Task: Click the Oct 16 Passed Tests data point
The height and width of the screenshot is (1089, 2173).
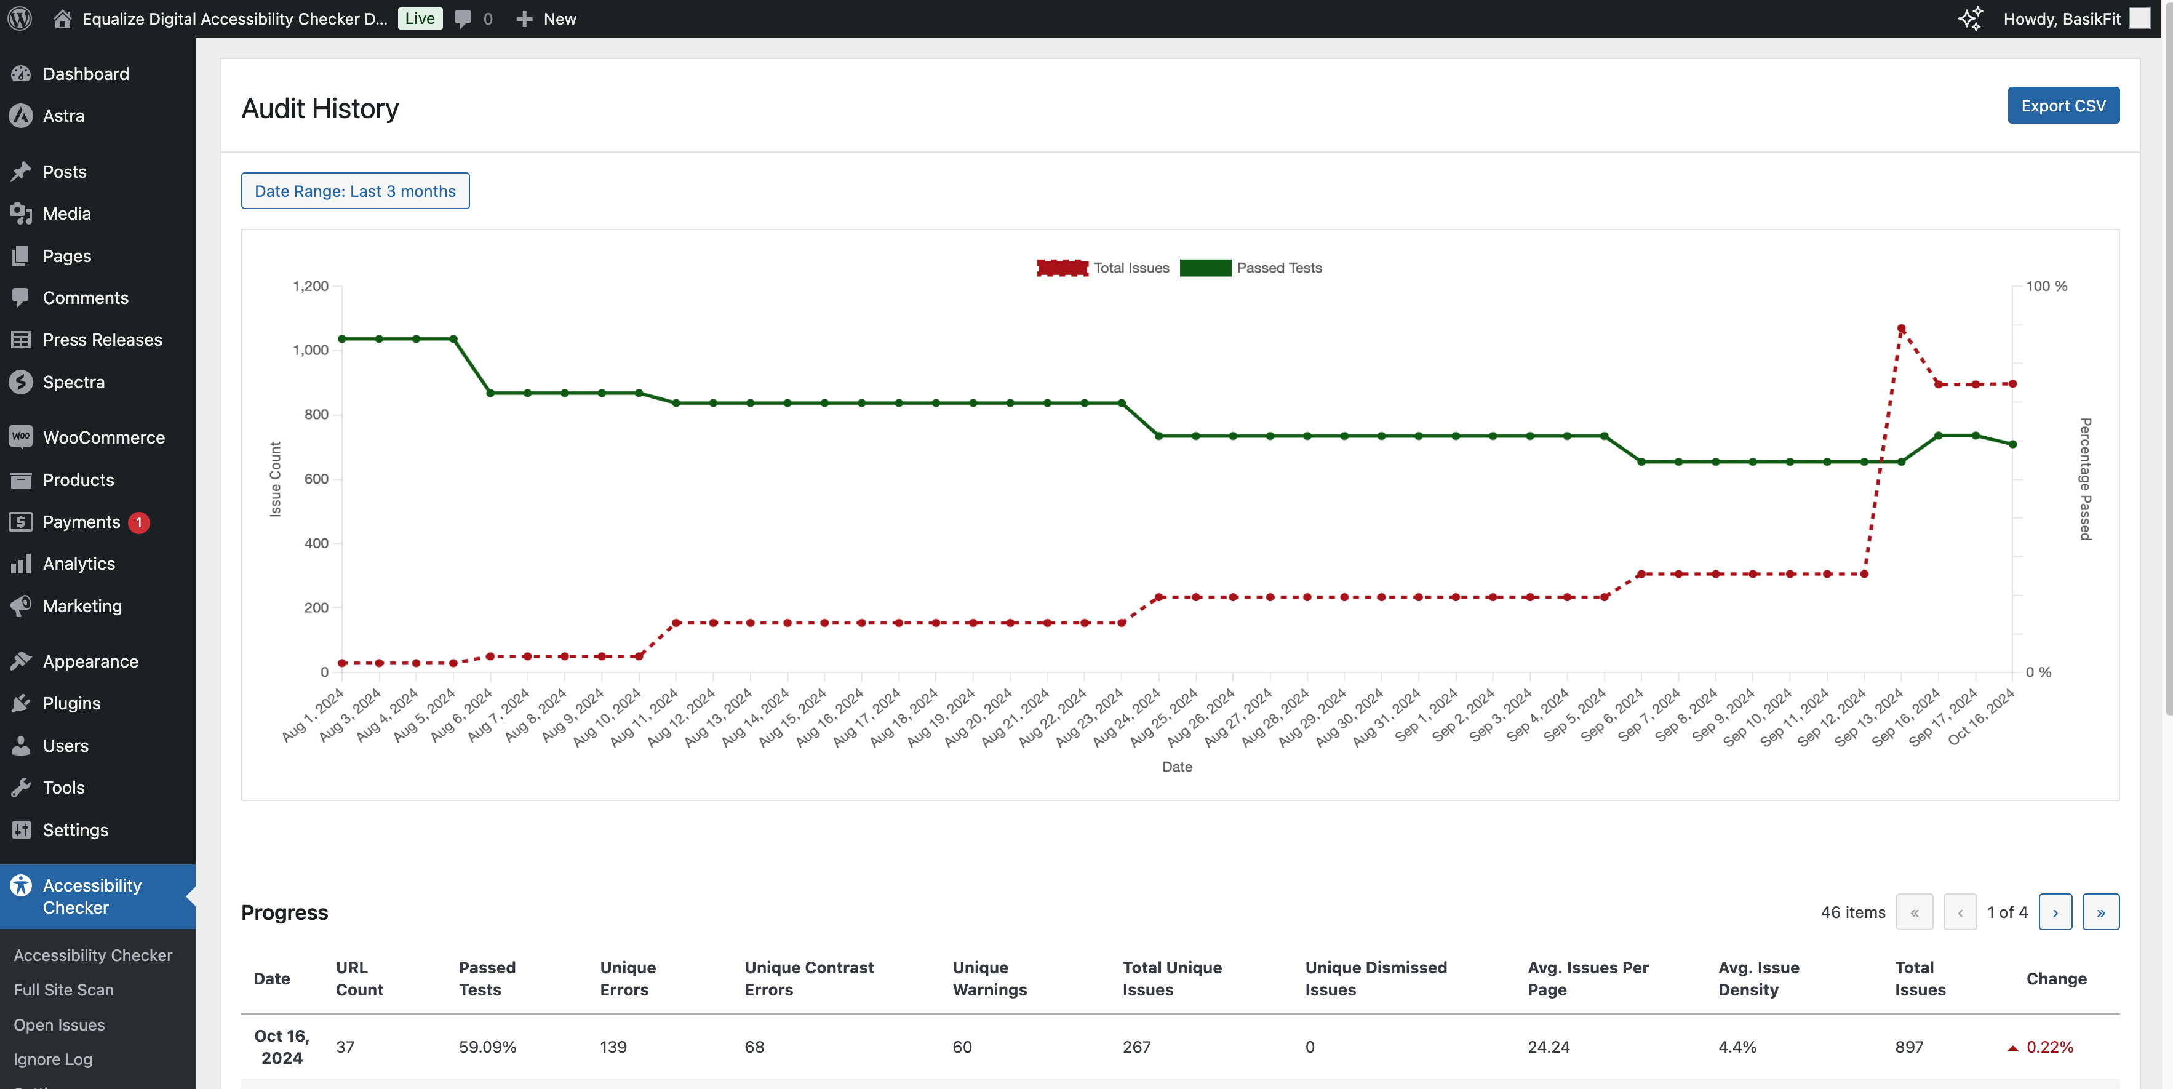Action: click(2012, 444)
